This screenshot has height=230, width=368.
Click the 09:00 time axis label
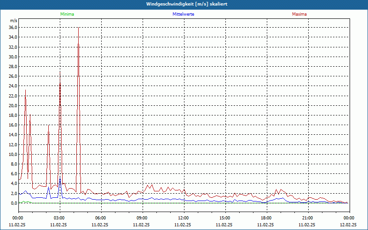[x=143, y=218]
